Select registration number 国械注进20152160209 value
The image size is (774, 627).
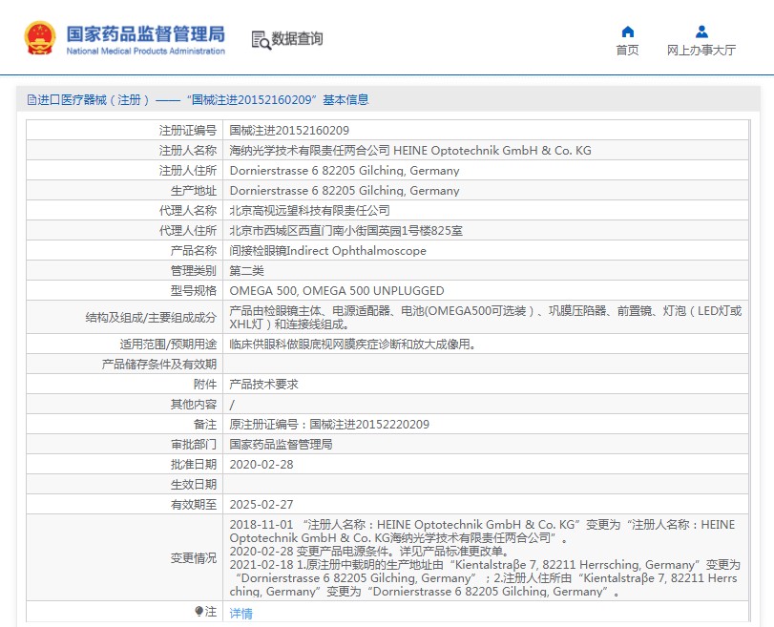(x=289, y=131)
